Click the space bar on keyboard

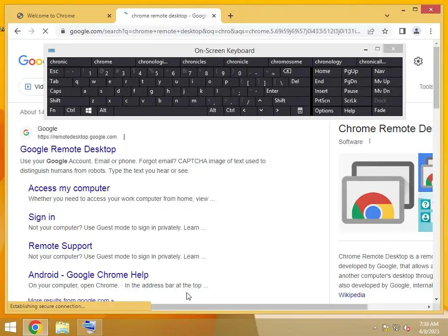[160, 111]
